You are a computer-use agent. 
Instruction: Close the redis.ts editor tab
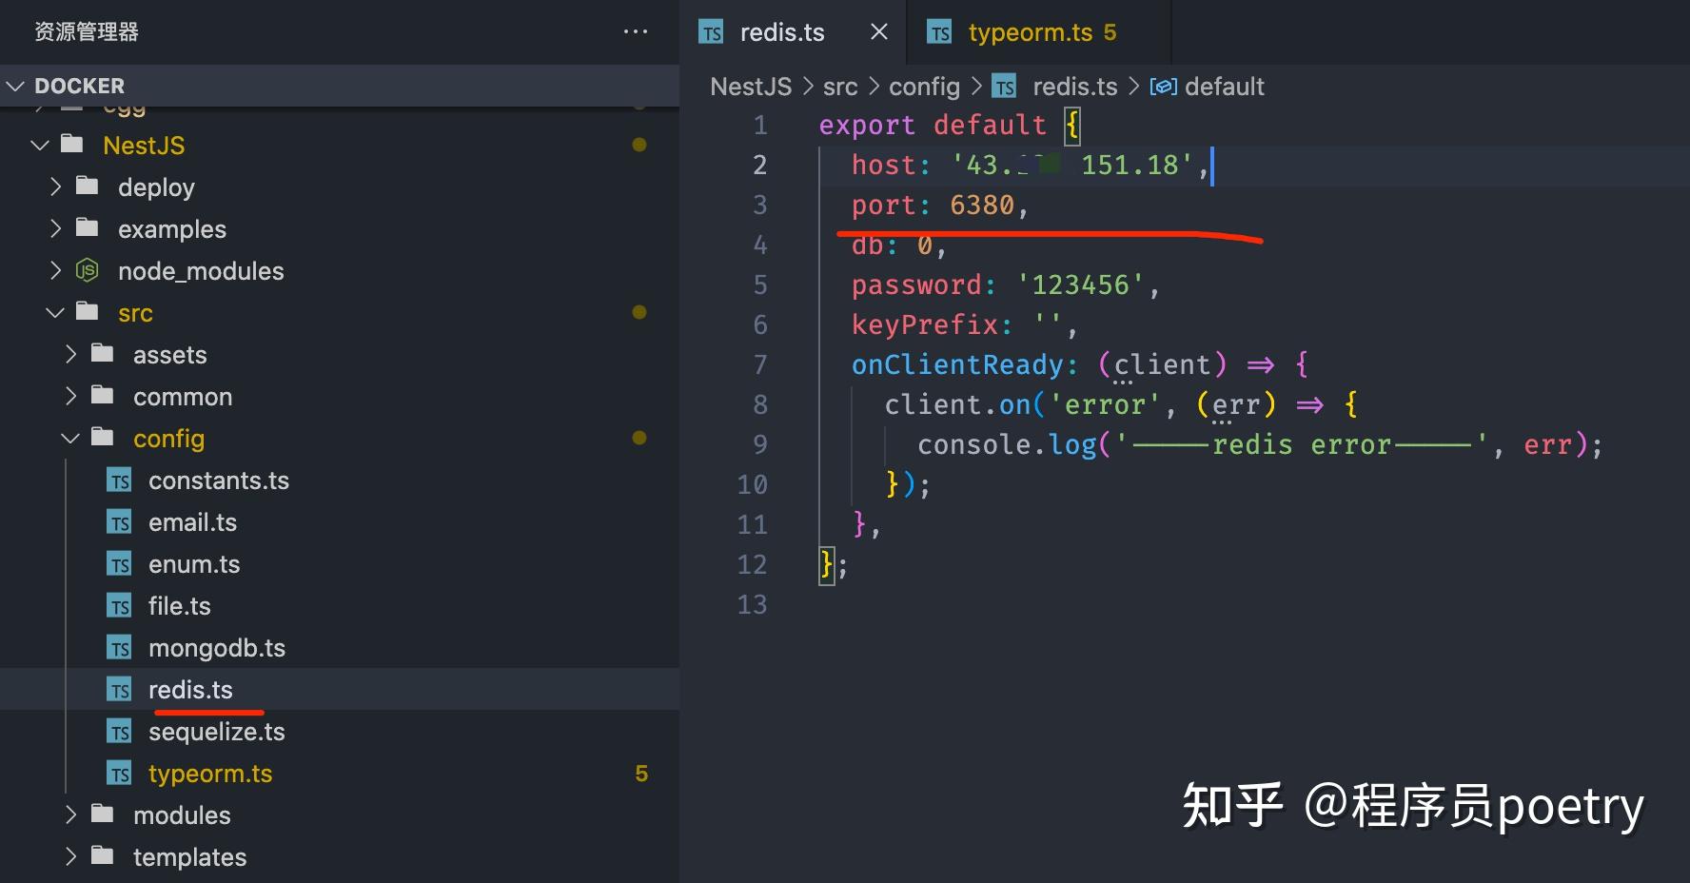[877, 31]
